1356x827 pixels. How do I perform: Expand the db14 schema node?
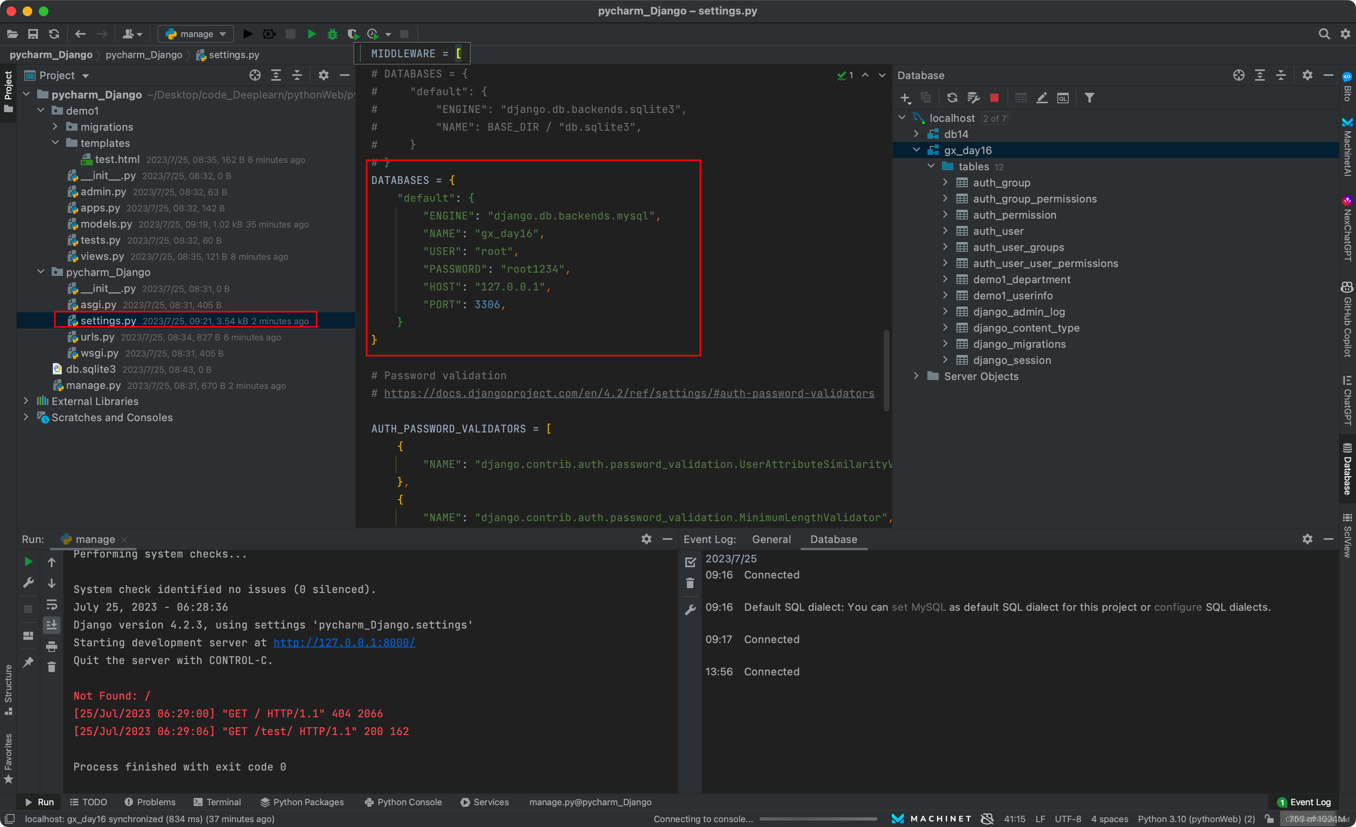[x=916, y=134]
